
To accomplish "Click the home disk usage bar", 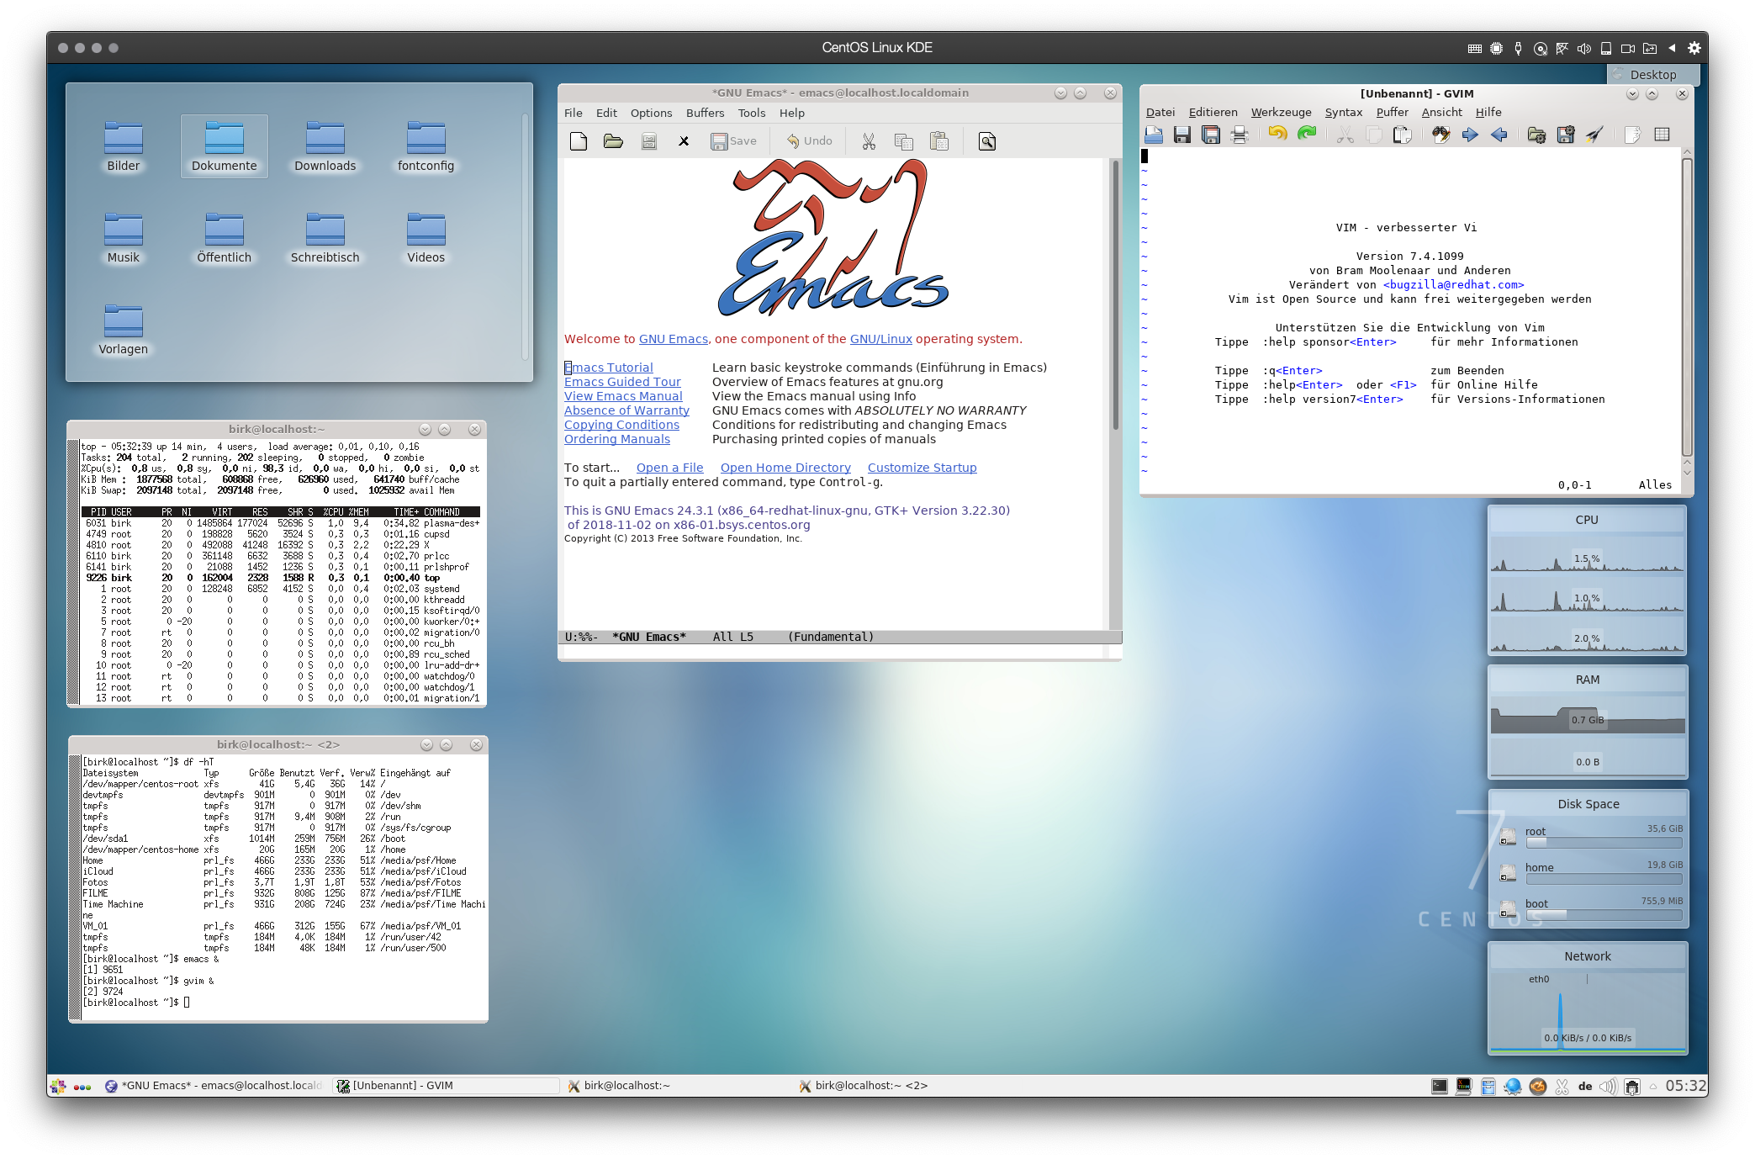I will (1604, 879).
